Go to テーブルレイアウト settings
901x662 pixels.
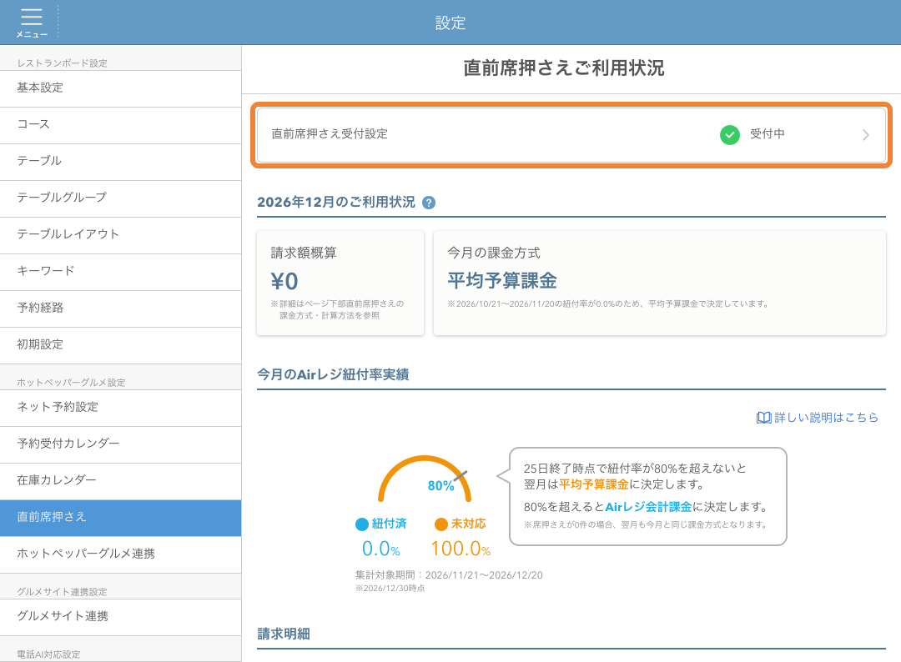pyautogui.click(x=121, y=235)
